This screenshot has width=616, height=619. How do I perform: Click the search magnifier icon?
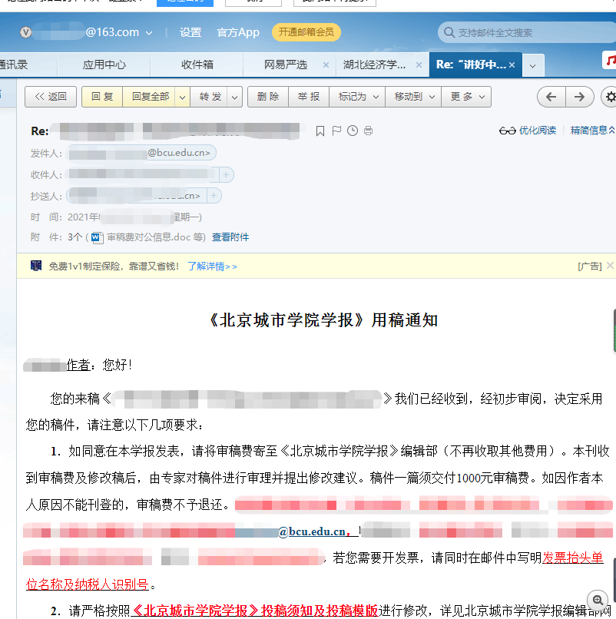point(449,32)
